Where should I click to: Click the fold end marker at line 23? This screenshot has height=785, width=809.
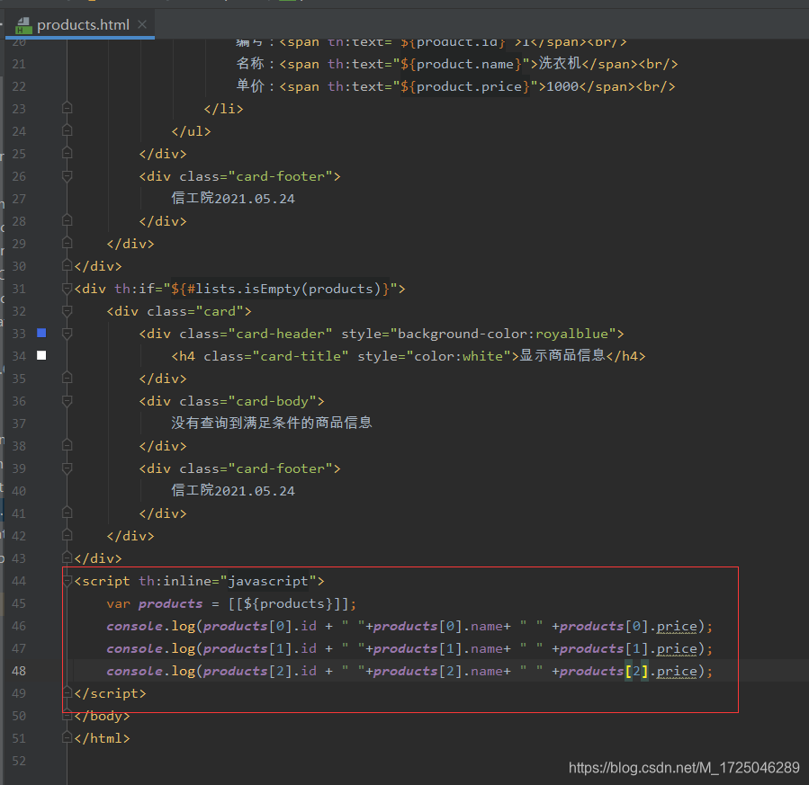(67, 108)
